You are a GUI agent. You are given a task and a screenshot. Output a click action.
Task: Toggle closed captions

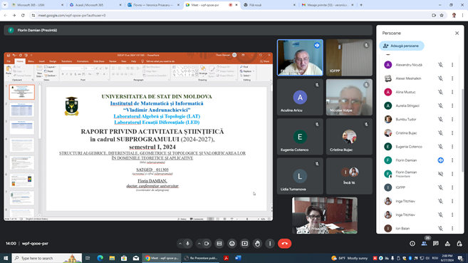tap(219, 244)
